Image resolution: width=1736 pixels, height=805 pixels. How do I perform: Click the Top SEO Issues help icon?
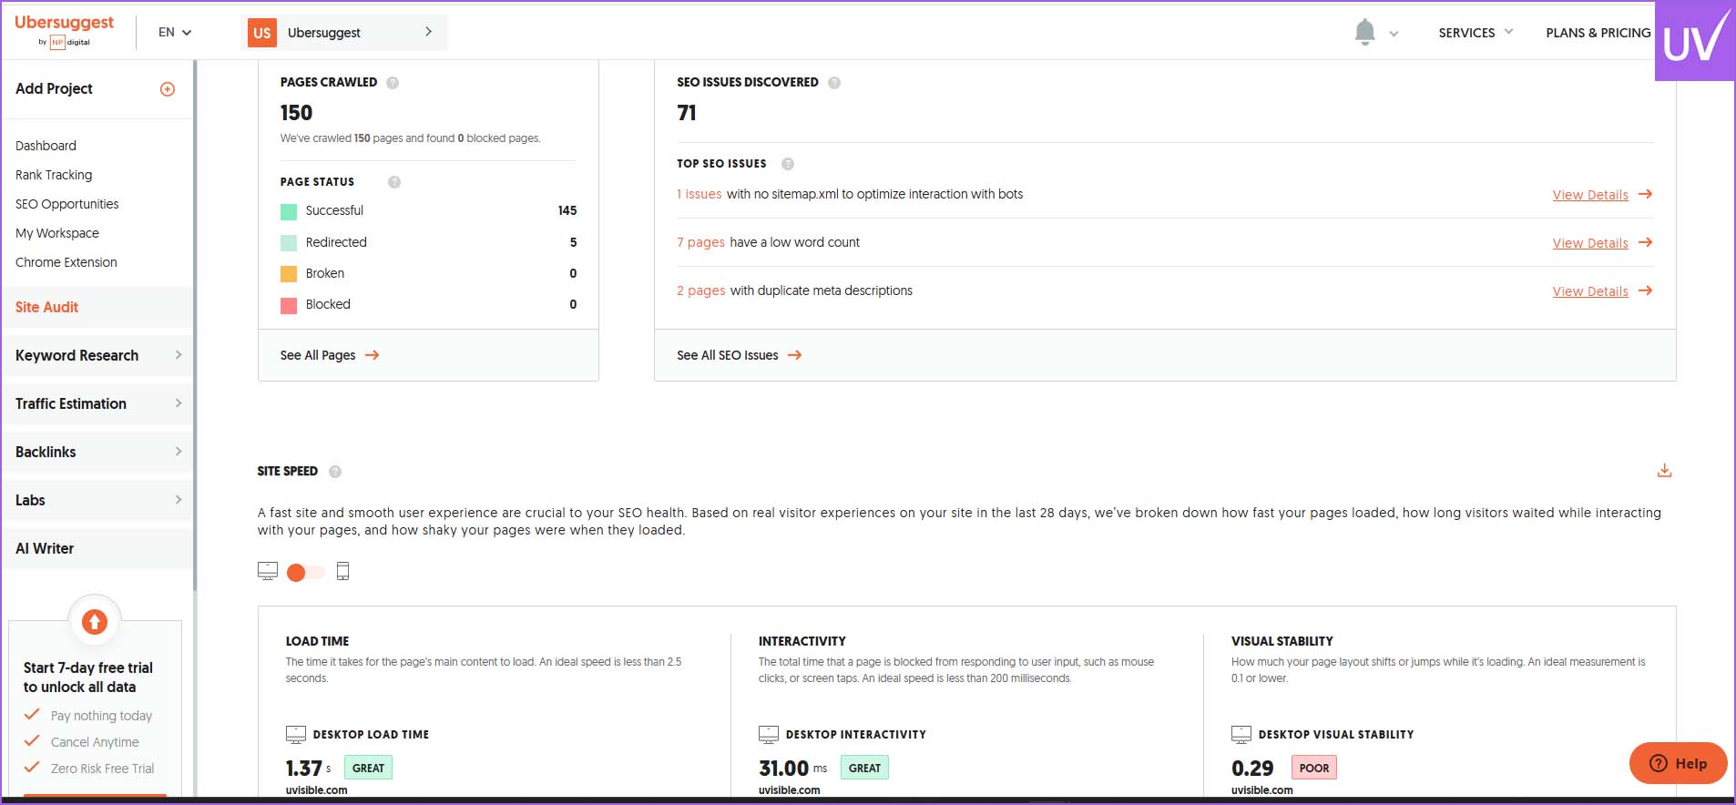pyautogui.click(x=788, y=164)
